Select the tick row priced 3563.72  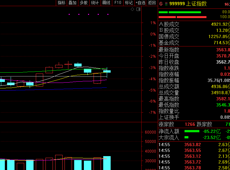click(194, 162)
